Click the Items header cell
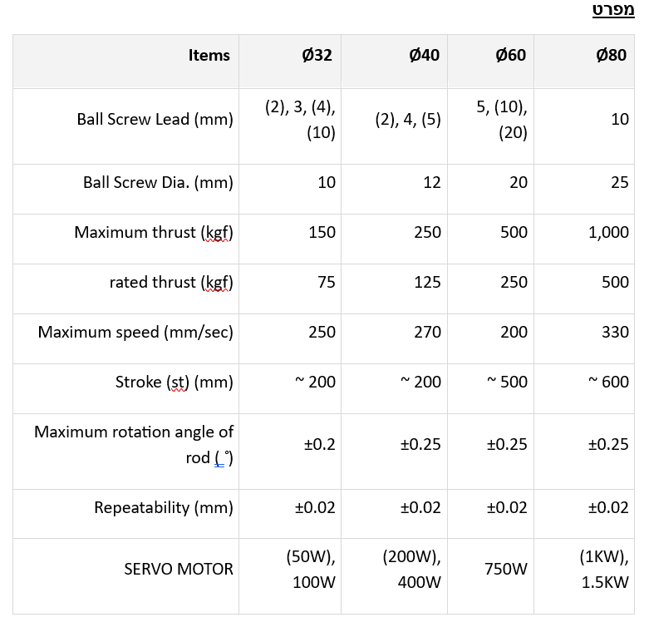The height and width of the screenshot is (622, 649). pos(209,56)
